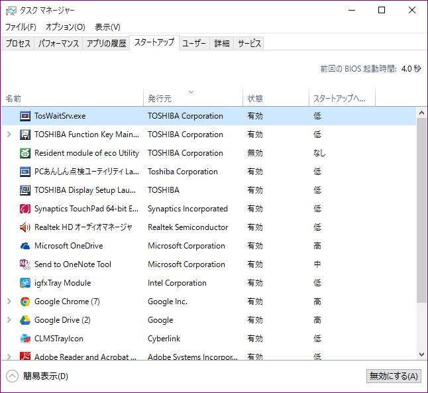This screenshot has height=393, width=428.
Task: Click the なし impact of eco Utility
Action: pyautogui.click(x=319, y=153)
